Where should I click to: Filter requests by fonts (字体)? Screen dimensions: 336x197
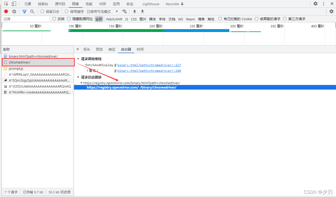tap(162, 19)
